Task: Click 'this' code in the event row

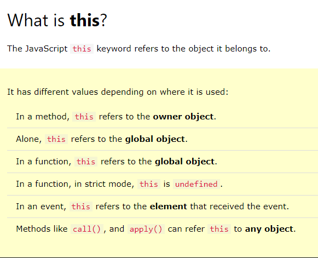Action: click(x=80, y=207)
